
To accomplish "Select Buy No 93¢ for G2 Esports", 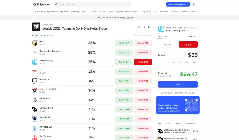I will 143,100.
